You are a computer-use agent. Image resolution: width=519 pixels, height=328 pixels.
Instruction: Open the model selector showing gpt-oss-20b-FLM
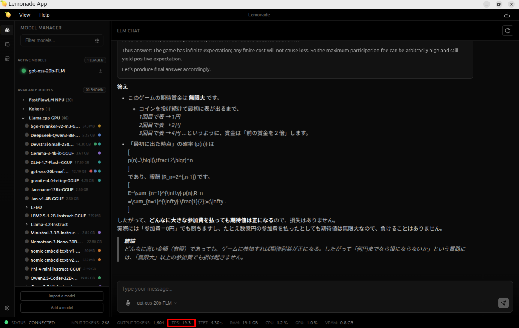pos(157,303)
